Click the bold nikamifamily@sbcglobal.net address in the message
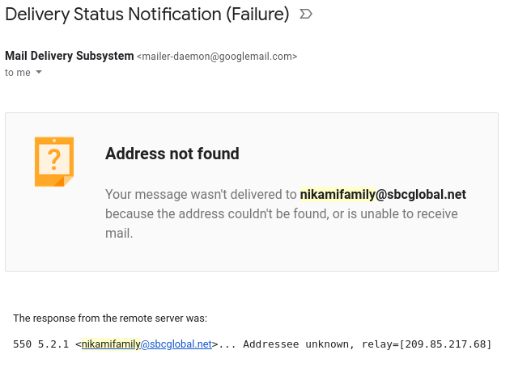 pos(383,195)
